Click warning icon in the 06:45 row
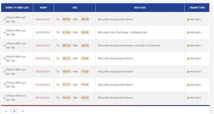This screenshot has height=114, width=214. pyautogui.click(x=188, y=19)
